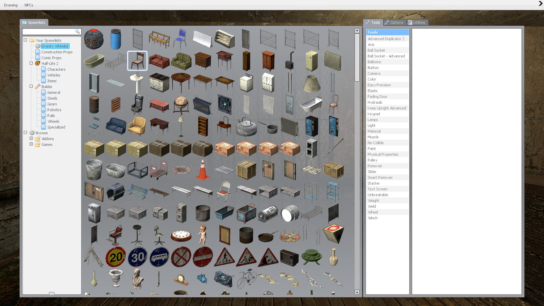Spawn the yellow armchair prop
Viewport: 544px width, 306px height.
click(137, 126)
